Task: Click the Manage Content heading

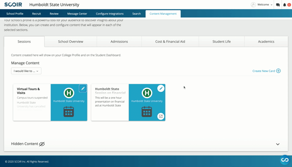Action: click(25, 63)
